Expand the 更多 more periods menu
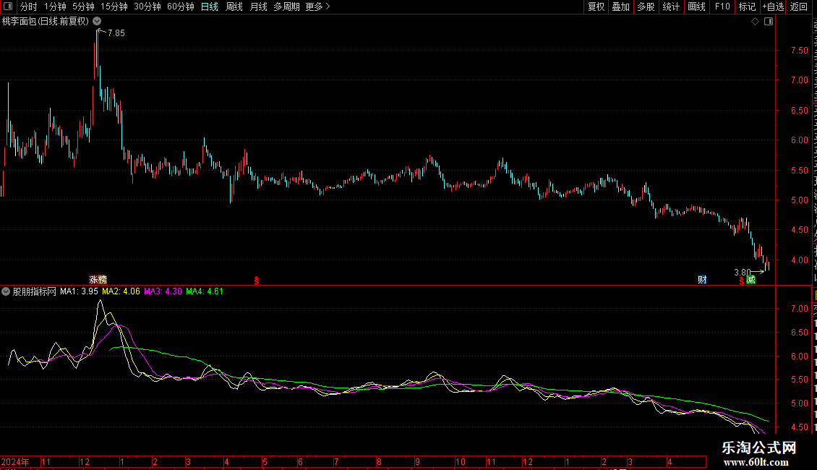Image resolution: width=817 pixels, height=470 pixels. (317, 7)
